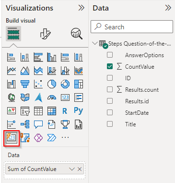175x183 pixels.
Task: Select the Clustered column chart visual
Action: (x=52, y=57)
